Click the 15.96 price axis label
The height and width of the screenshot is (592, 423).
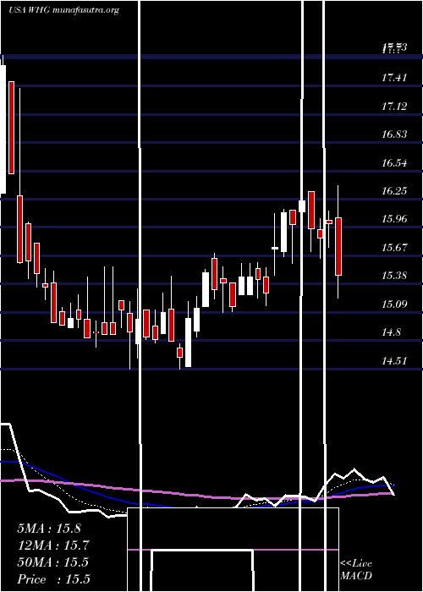(x=394, y=219)
